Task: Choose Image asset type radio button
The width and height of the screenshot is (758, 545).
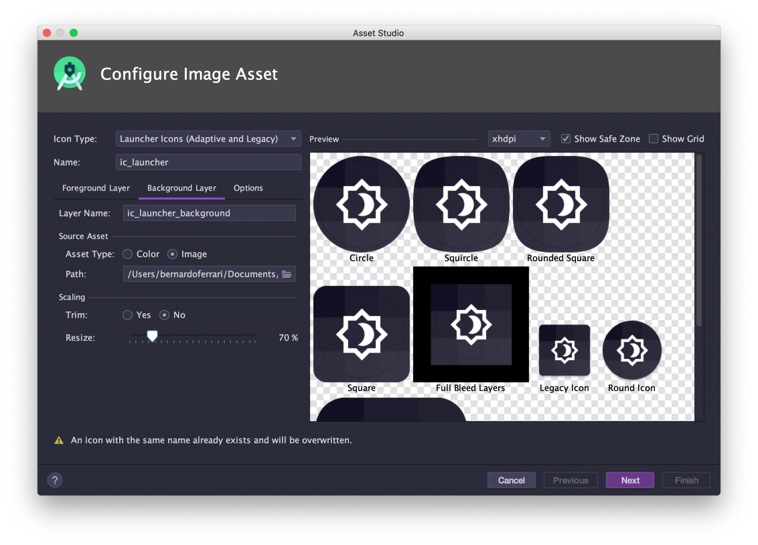Action: point(172,254)
